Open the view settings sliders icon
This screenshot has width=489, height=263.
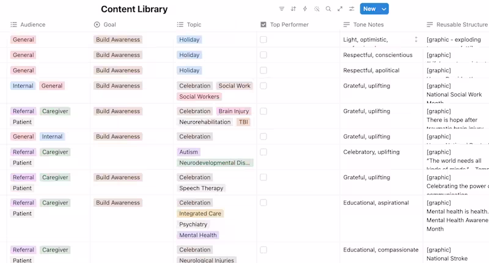point(351,9)
